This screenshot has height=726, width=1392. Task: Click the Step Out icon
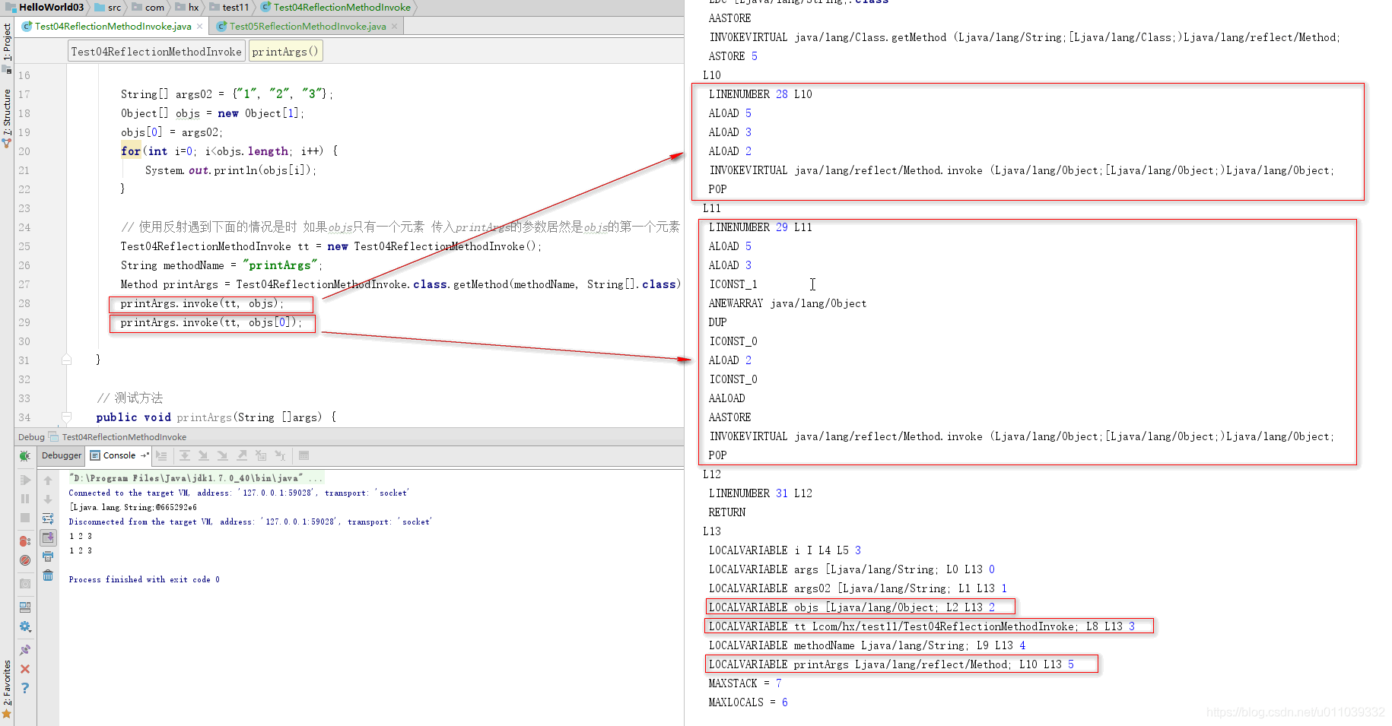(x=242, y=455)
